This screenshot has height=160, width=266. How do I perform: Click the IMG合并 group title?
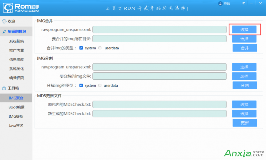(45, 21)
